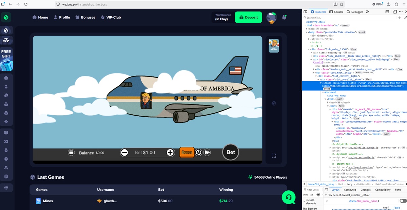Open the live support chat bubble
The width and height of the screenshot is (407, 210).
tap(289, 197)
